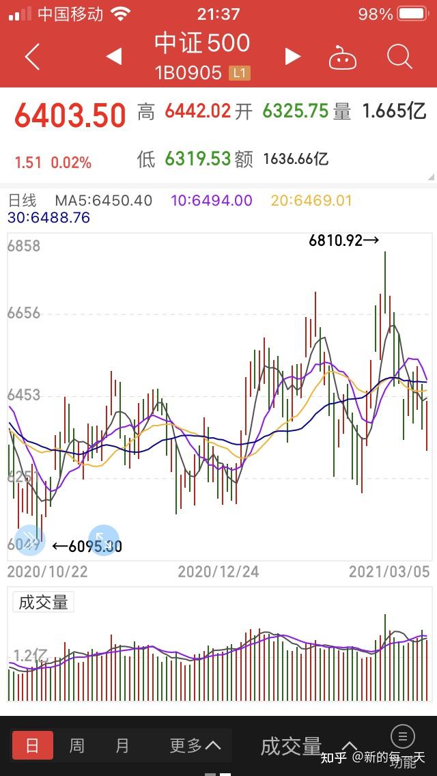Open the robot assistant icon
This screenshot has width=437, height=776.
click(343, 57)
